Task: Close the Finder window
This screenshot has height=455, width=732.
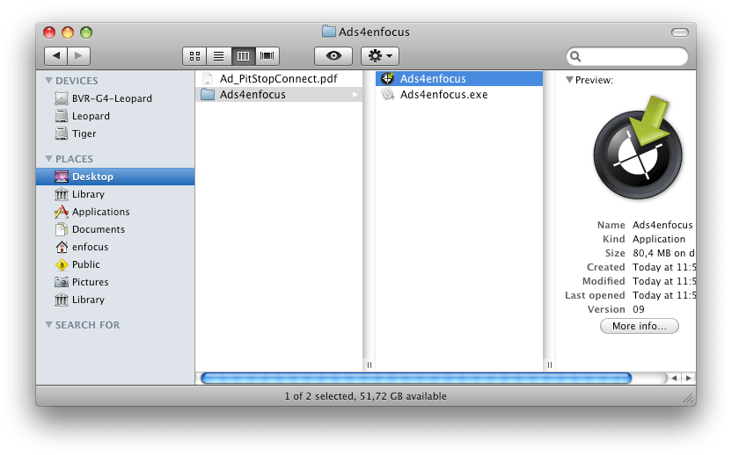Action: pos(49,32)
